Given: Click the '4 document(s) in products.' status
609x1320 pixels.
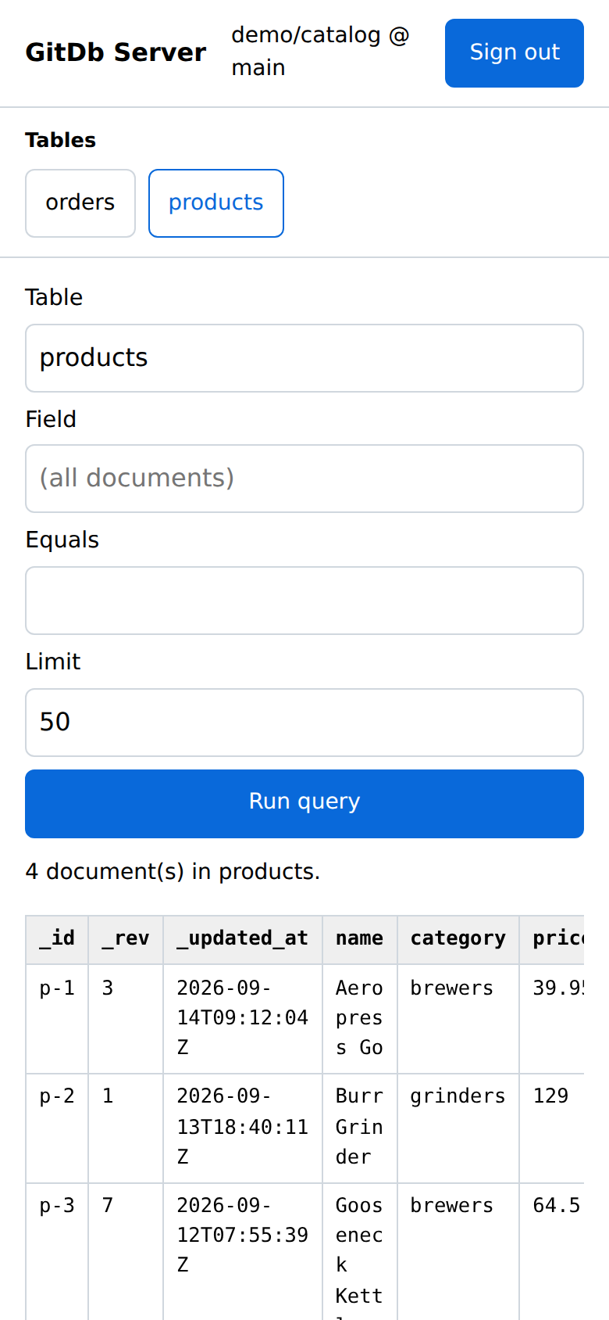Looking at the screenshot, I should point(173,872).
